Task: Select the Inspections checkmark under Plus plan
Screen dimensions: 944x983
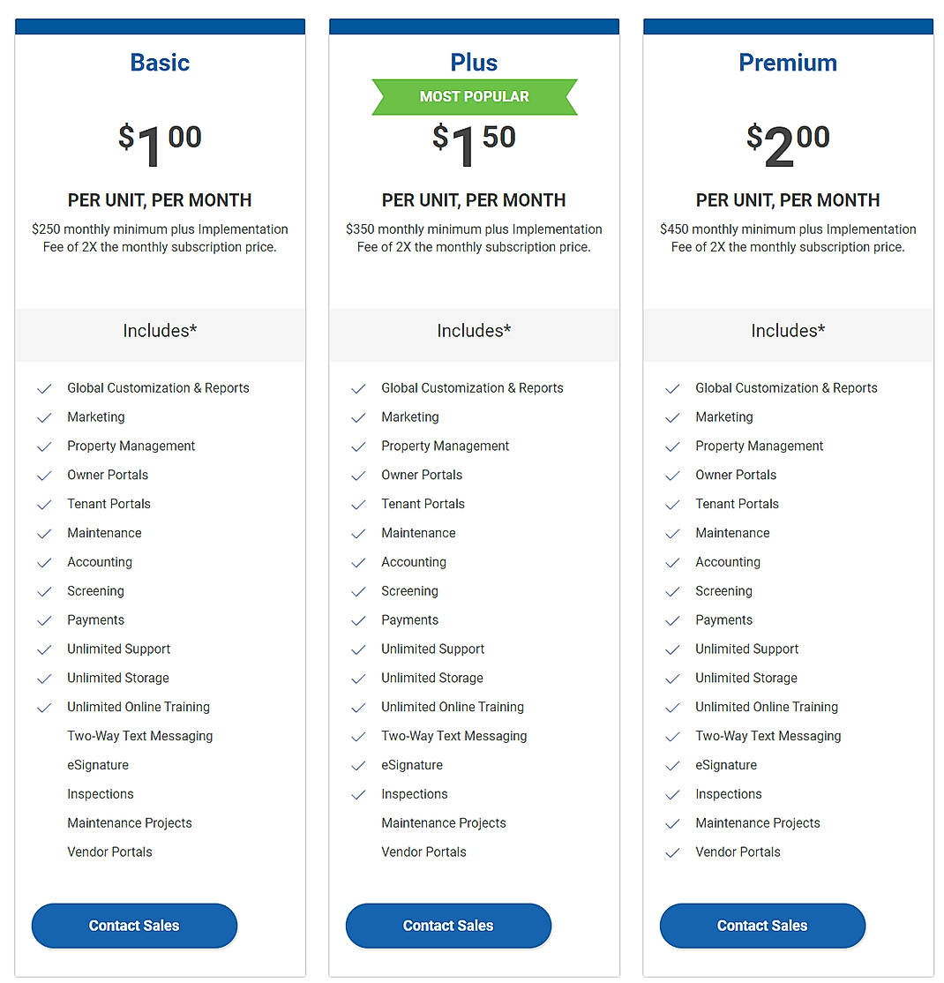Action: pos(358,794)
